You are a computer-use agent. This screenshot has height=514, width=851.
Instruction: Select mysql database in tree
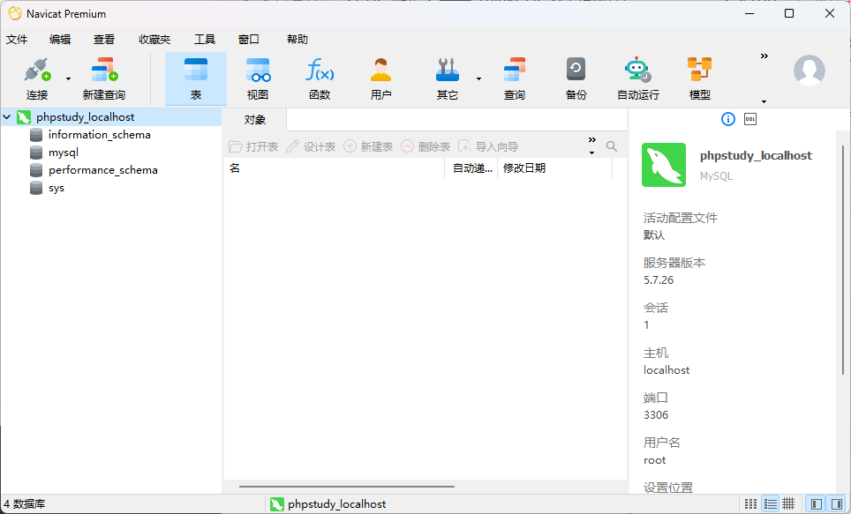pos(64,153)
